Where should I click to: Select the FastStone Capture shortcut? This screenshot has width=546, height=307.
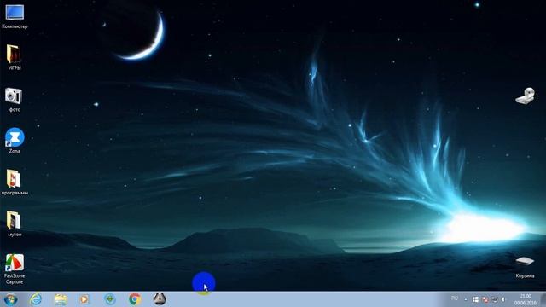pos(15,269)
